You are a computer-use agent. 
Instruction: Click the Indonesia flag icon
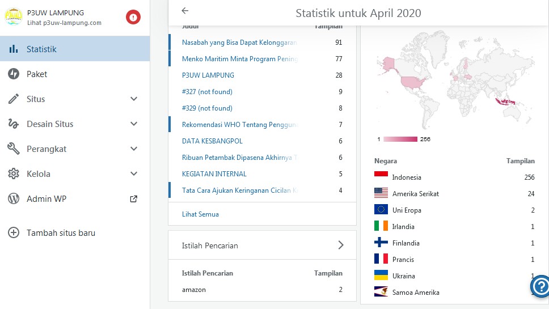(x=381, y=177)
